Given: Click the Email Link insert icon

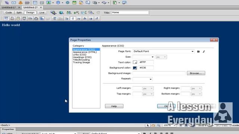Looking at the screenshot, I should click(x=14, y=3).
